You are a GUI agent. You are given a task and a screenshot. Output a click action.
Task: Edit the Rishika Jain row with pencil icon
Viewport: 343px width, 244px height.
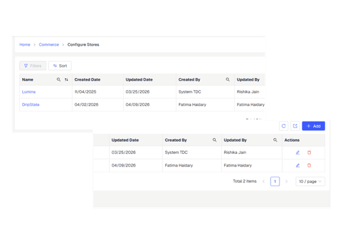(298, 152)
